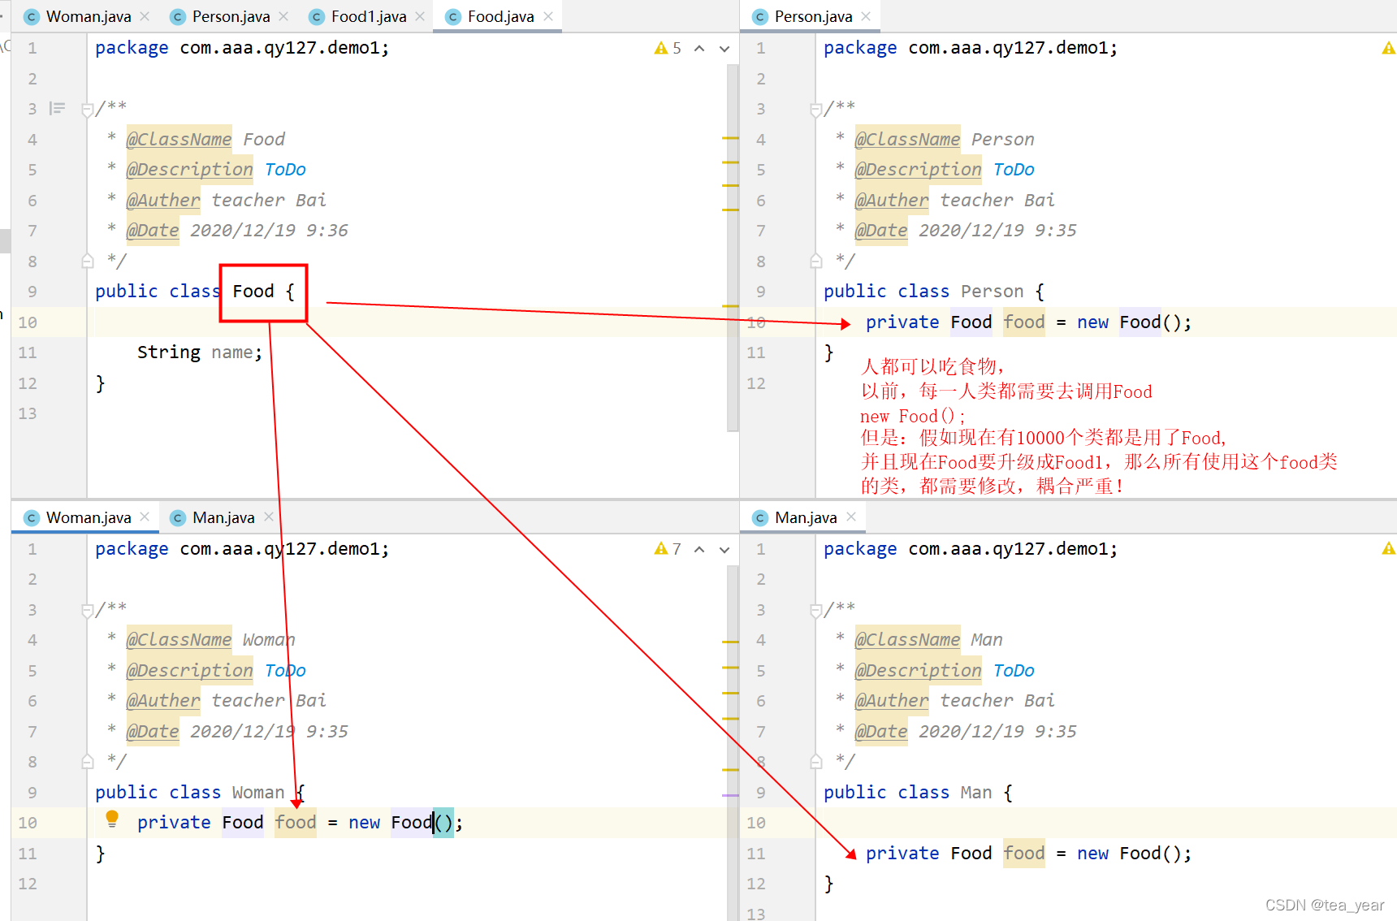
Task: Collapse Javadoc end at line 8 in Woman.java
Action: click(87, 762)
